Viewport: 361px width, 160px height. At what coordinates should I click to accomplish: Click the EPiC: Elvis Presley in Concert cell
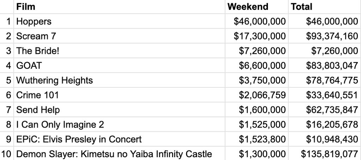[x=119, y=139]
